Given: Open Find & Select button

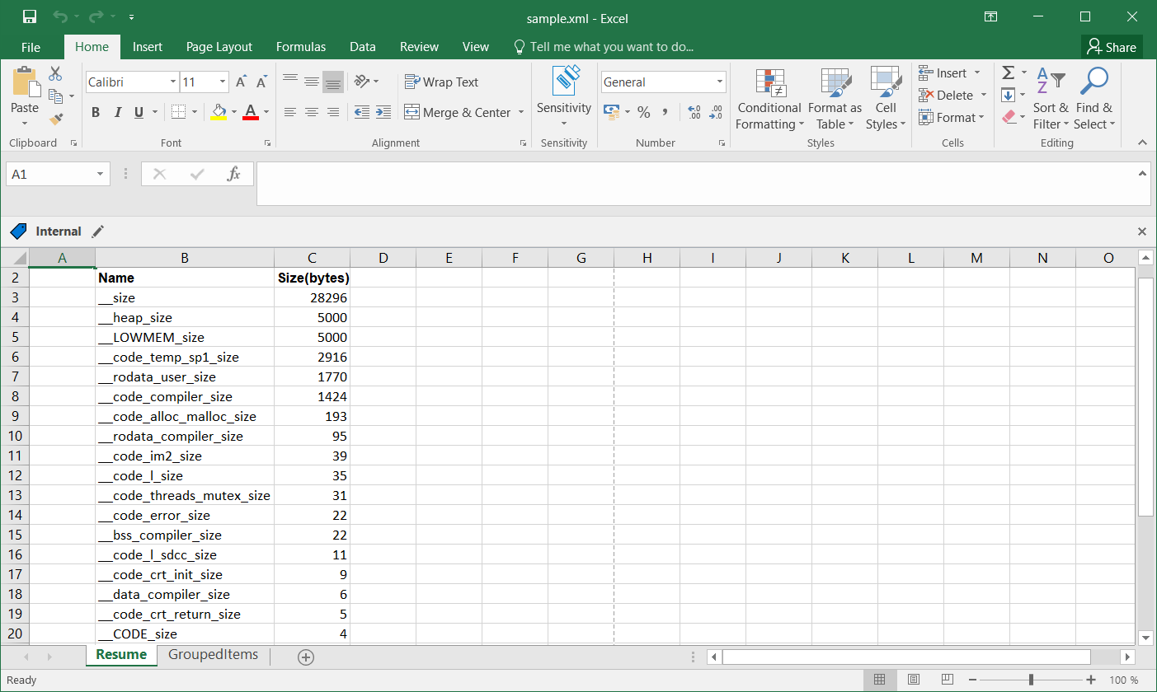Looking at the screenshot, I should [x=1094, y=99].
